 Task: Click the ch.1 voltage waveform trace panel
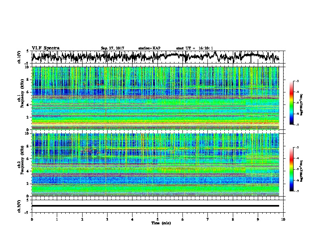tap(157, 57)
